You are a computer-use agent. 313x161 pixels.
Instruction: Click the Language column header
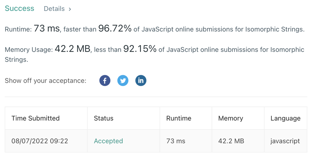pyautogui.click(x=285, y=118)
